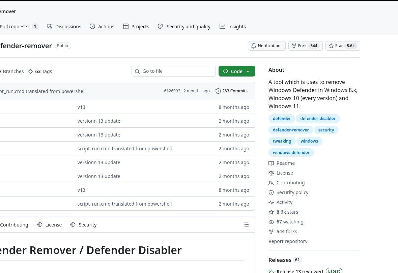Screen dimensions: 398x273
Task: Click the Activity pulse icon
Action: click(271, 203)
